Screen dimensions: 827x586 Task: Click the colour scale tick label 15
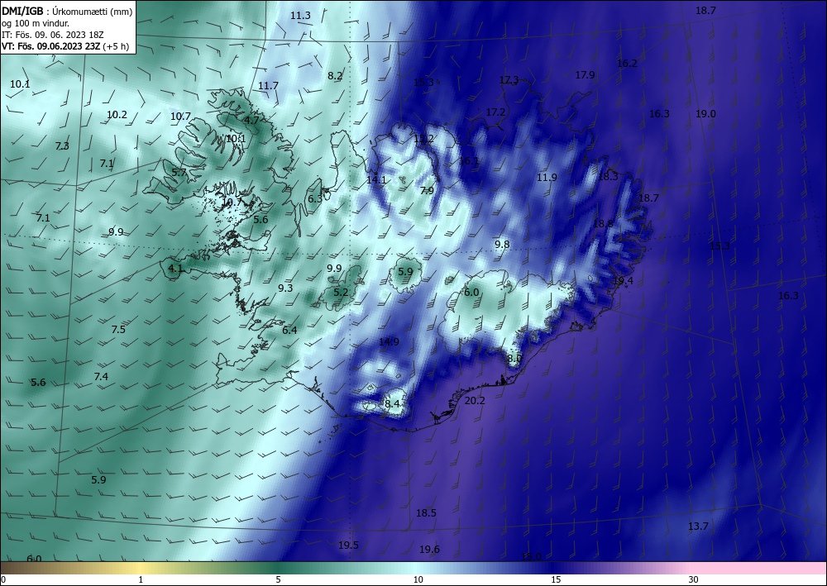556,579
